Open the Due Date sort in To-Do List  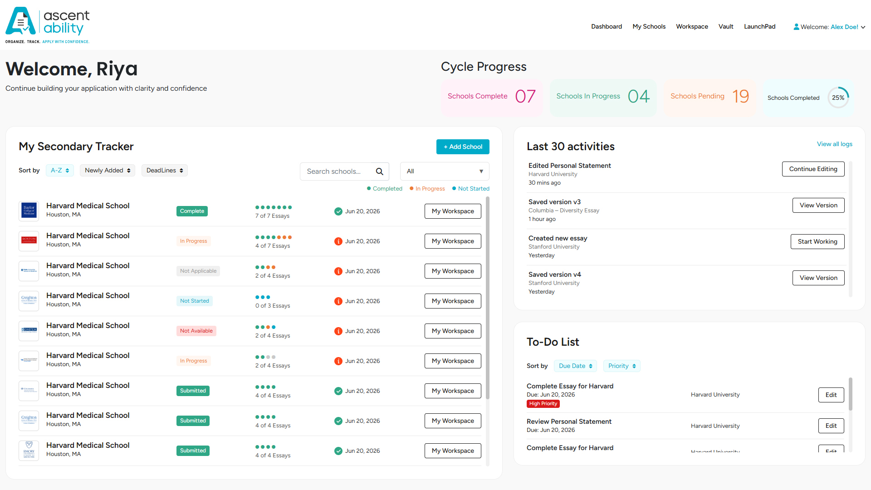pyautogui.click(x=576, y=366)
